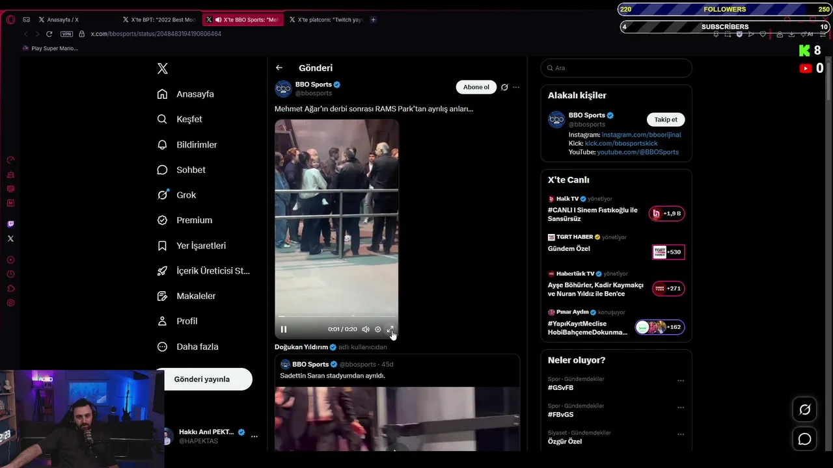Open the Extensions cube sidebar icon

(x=10, y=289)
